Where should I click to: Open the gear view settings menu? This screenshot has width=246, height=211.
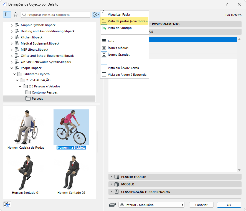click(96, 15)
